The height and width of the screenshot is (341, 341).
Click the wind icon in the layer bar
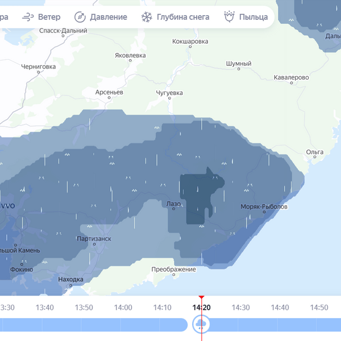click(27, 17)
